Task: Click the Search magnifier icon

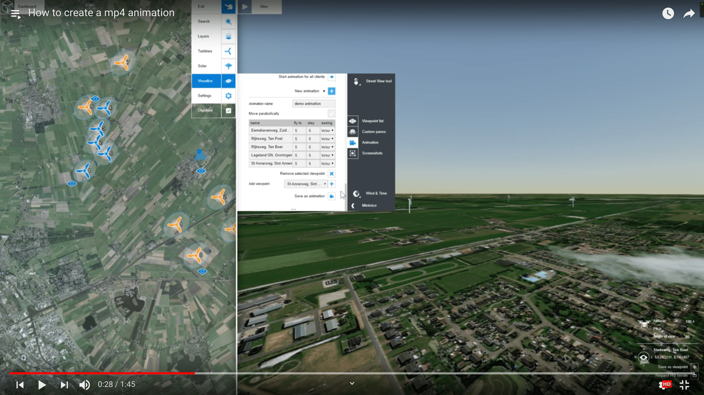Action: pos(229,22)
